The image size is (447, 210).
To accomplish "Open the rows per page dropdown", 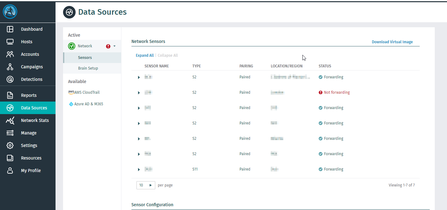I will click(146, 185).
